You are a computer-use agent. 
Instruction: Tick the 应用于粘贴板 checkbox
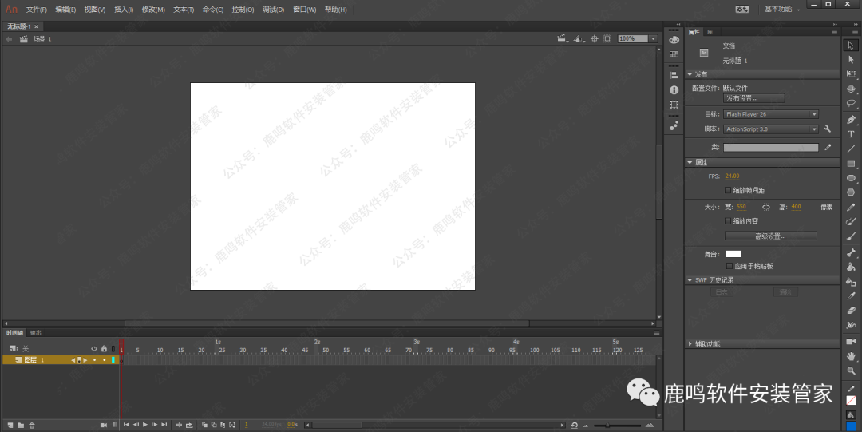coord(730,266)
